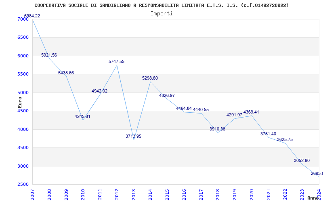The image size is (323, 202).
Task: Click the 2012 x-axis year label
Action: [x=117, y=195]
